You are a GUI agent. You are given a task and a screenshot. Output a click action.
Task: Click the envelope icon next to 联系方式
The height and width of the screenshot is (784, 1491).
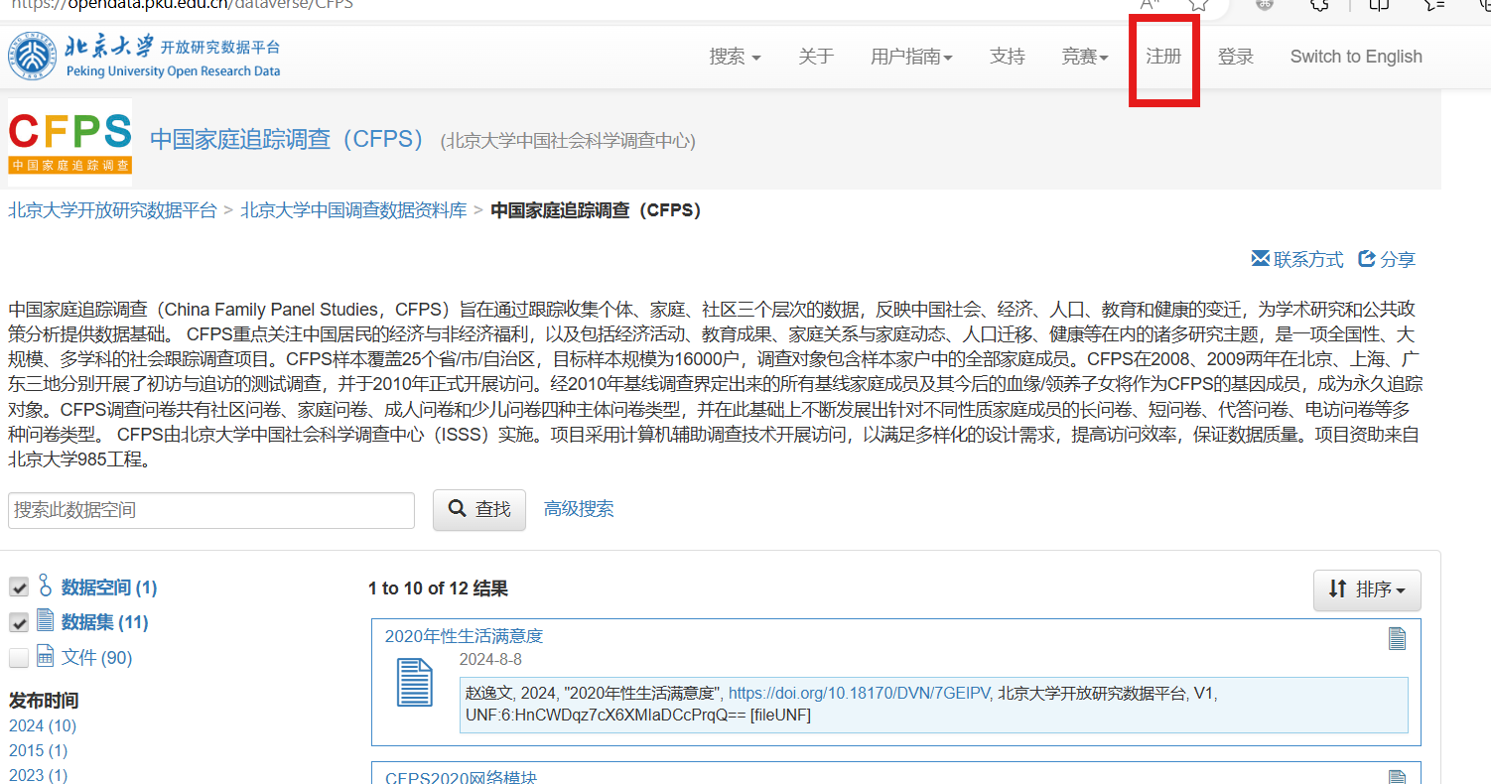pyautogui.click(x=1261, y=259)
